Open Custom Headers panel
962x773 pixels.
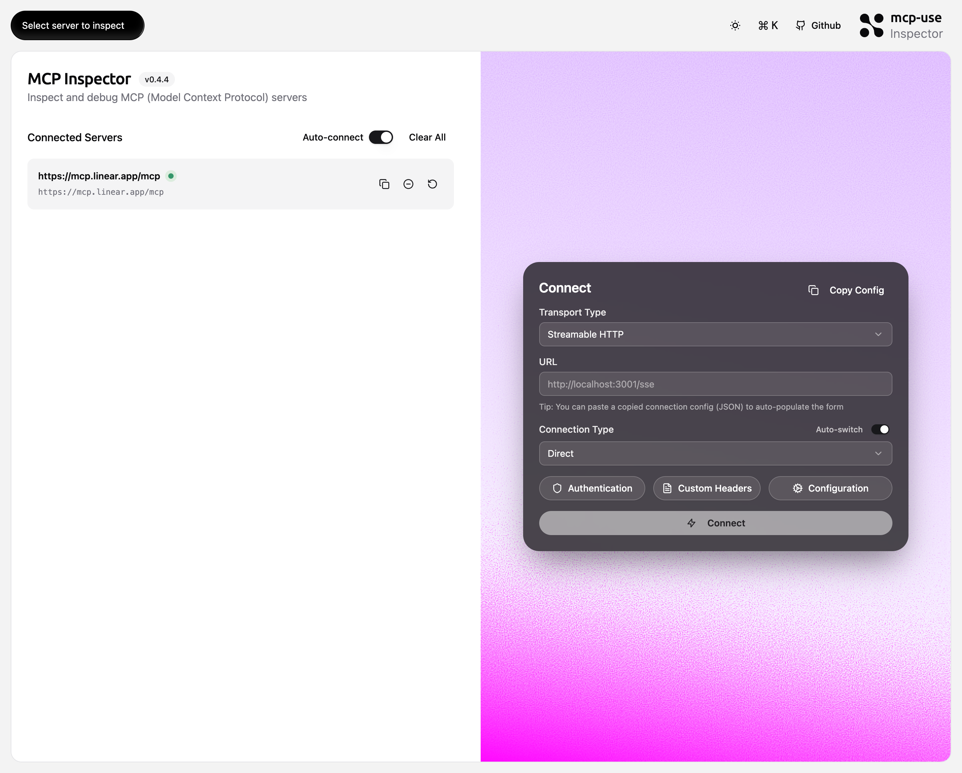pos(706,488)
